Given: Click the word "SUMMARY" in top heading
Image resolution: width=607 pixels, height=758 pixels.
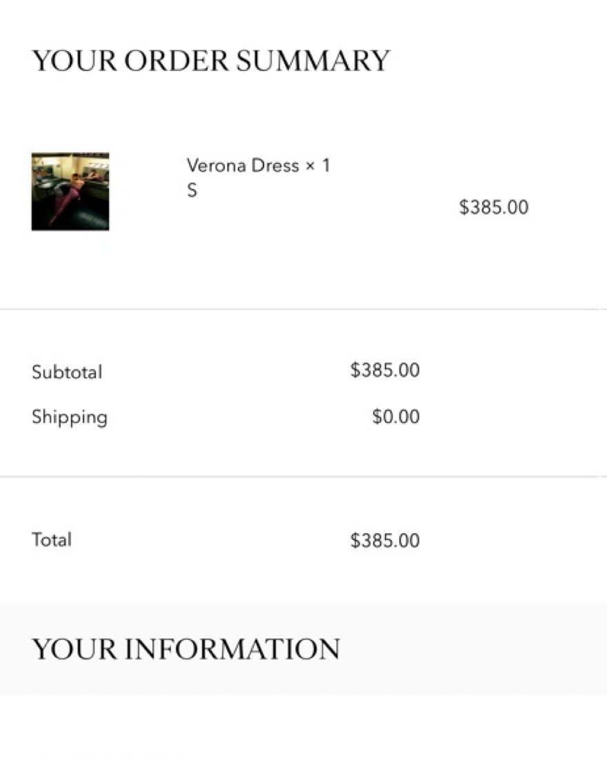Looking at the screenshot, I should [x=312, y=61].
